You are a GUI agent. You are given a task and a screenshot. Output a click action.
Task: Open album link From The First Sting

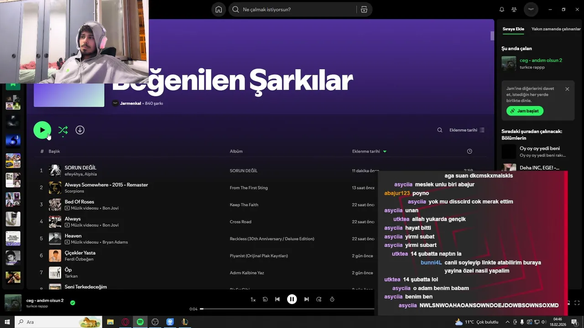(249, 188)
